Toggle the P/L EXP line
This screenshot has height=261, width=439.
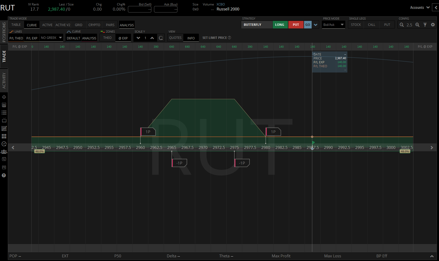(32, 38)
